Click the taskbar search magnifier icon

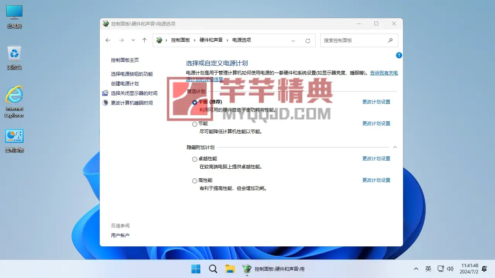[x=213, y=269]
